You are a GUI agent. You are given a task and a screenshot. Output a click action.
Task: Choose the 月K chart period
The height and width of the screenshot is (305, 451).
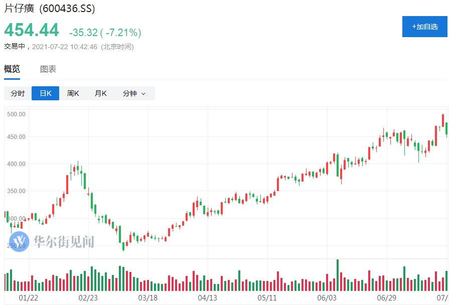tap(100, 93)
